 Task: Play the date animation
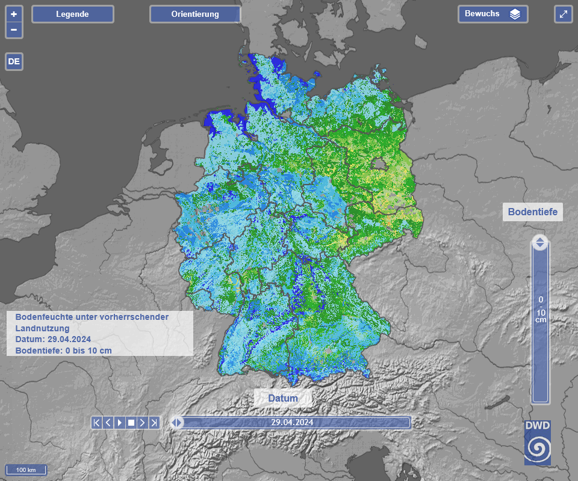[x=120, y=423]
